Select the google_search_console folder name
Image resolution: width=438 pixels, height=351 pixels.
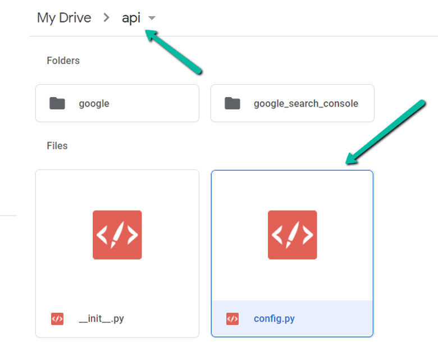click(305, 103)
